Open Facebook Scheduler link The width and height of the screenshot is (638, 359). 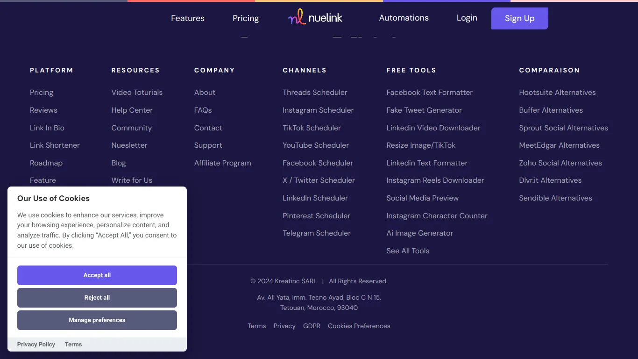pos(318,163)
